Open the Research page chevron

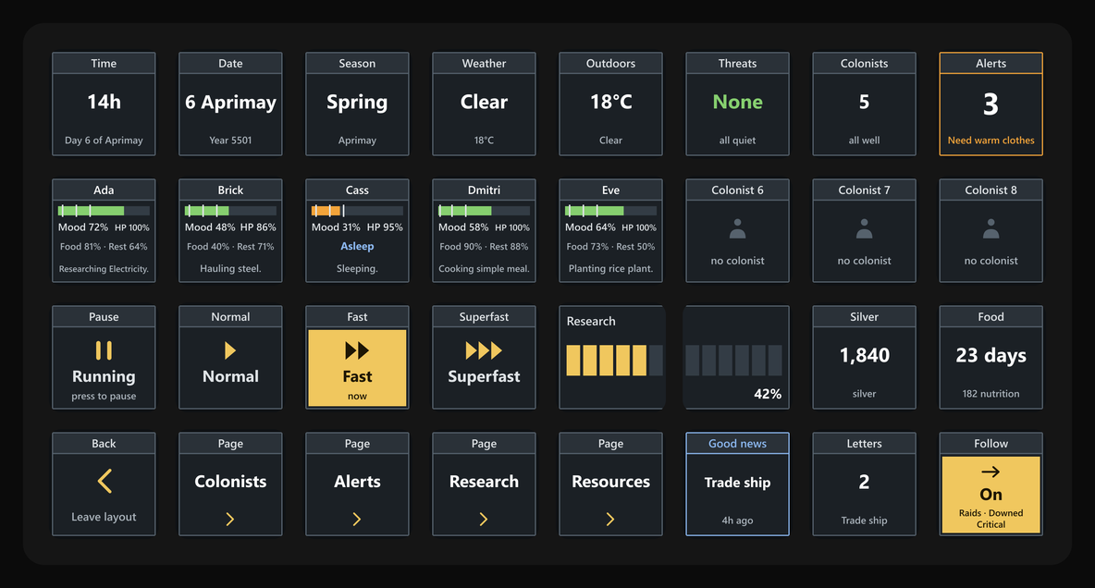[484, 519]
